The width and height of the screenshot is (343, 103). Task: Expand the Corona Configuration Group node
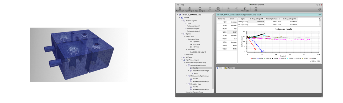coord(184,92)
